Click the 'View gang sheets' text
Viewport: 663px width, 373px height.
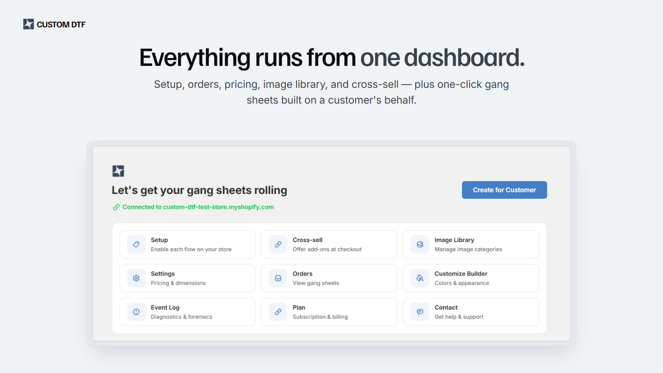[316, 283]
